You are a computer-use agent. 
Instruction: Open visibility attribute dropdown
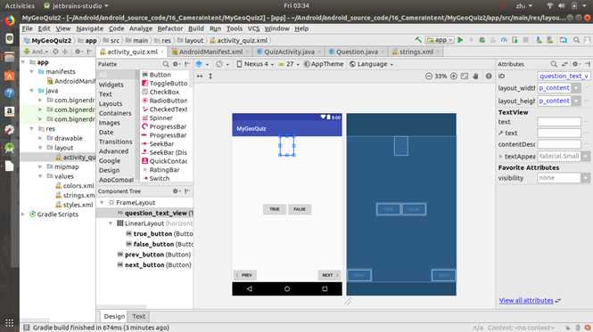coord(586,178)
